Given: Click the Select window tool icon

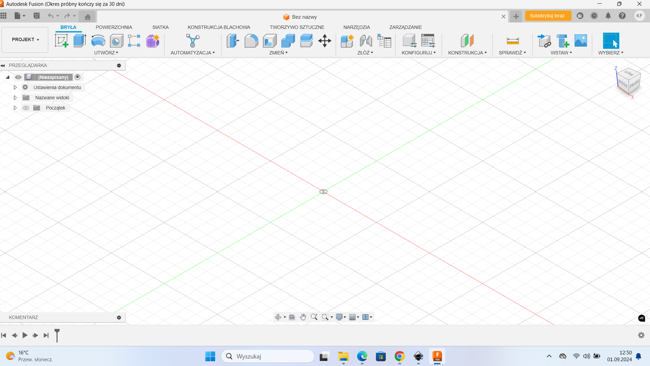Looking at the screenshot, I should [611, 41].
